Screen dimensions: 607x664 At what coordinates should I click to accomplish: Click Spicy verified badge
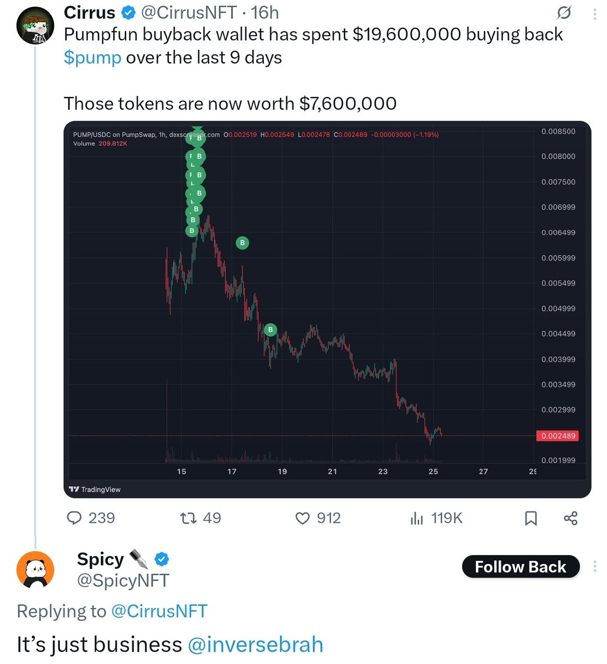(x=162, y=559)
